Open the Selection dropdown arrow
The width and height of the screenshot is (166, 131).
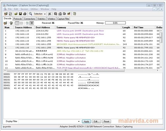coord(45,14)
